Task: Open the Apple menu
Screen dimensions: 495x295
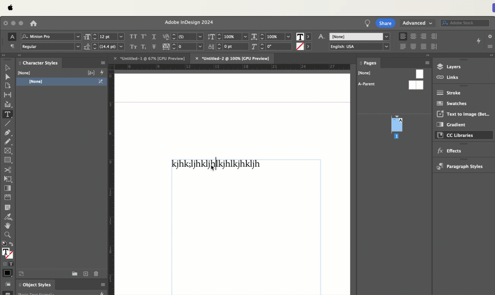Action: point(10,8)
